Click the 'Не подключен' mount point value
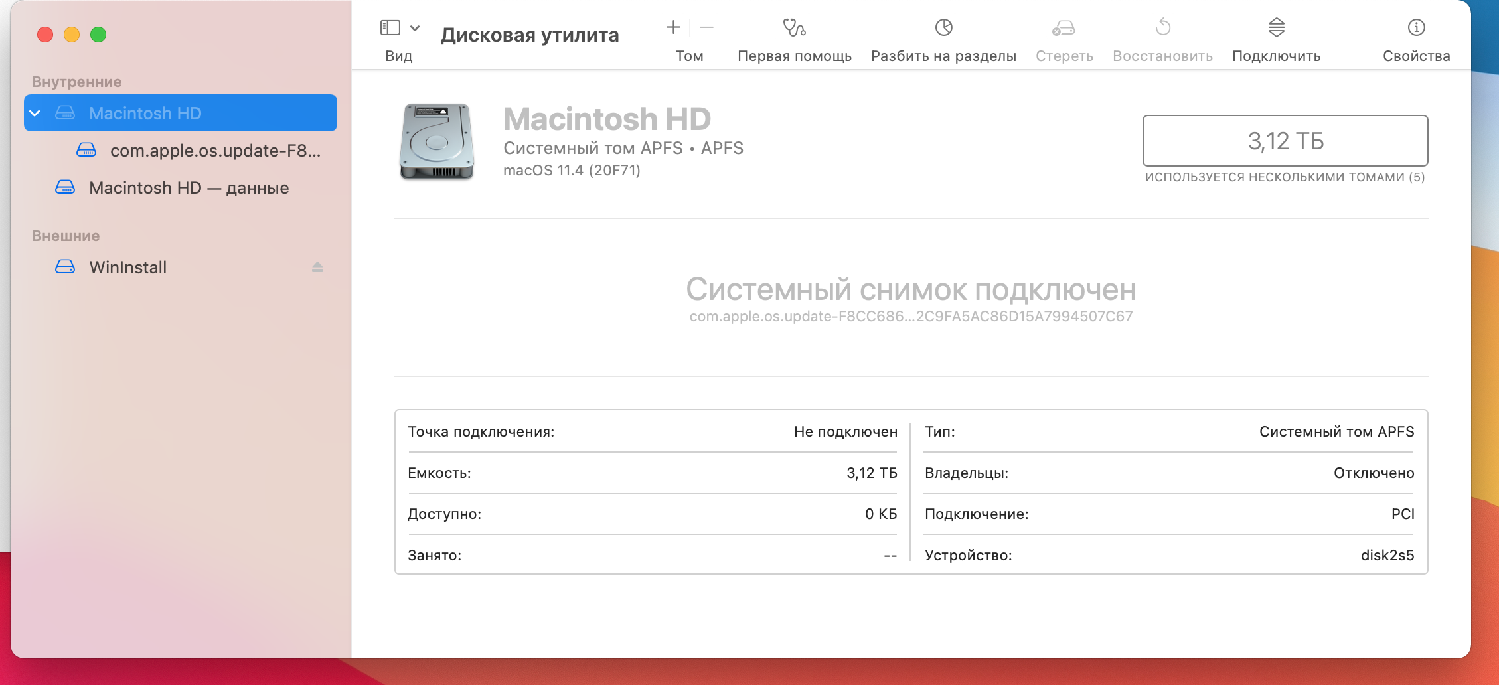1499x685 pixels. click(846, 432)
